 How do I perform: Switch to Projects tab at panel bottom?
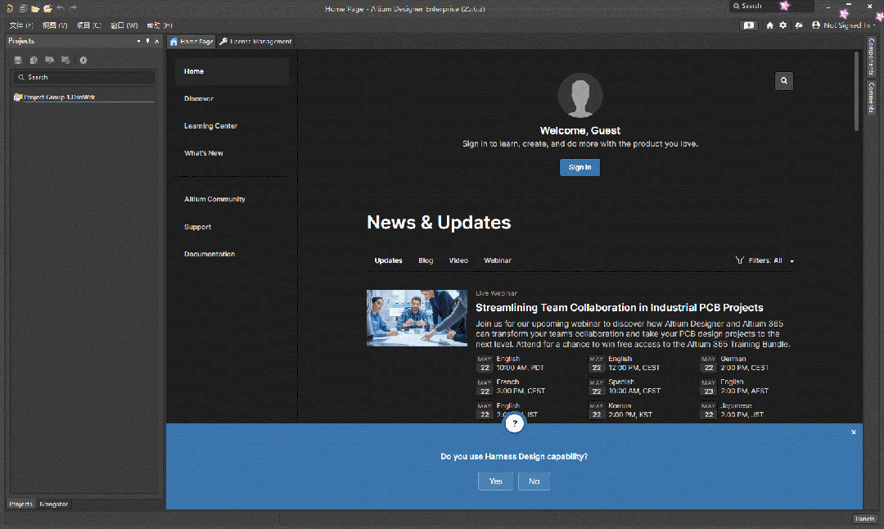click(x=20, y=504)
